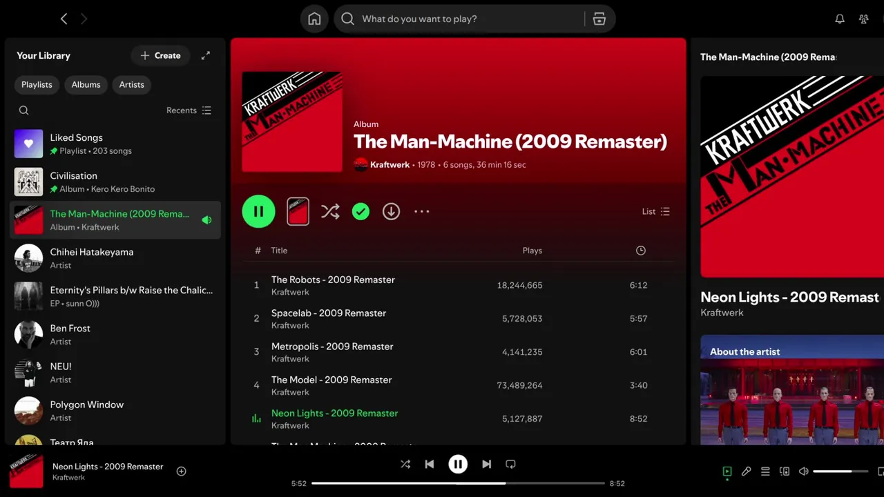Open the album cover art in header
This screenshot has height=497, width=884.
tap(292, 121)
